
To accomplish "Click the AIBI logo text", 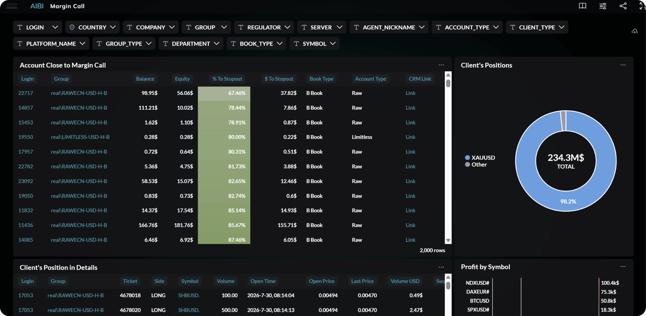I will pos(37,6).
